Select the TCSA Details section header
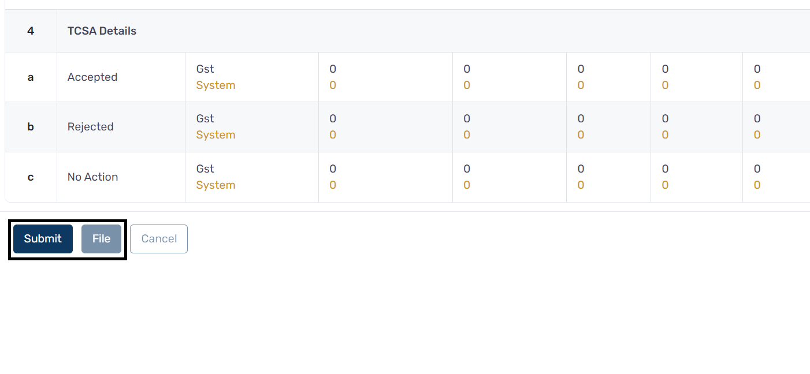Image resolution: width=810 pixels, height=374 pixels. click(x=102, y=31)
